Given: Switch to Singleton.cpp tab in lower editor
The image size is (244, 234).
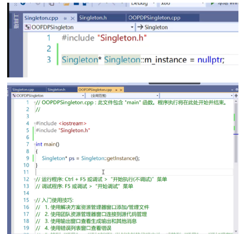Looking at the screenshot, I should pos(23,90).
